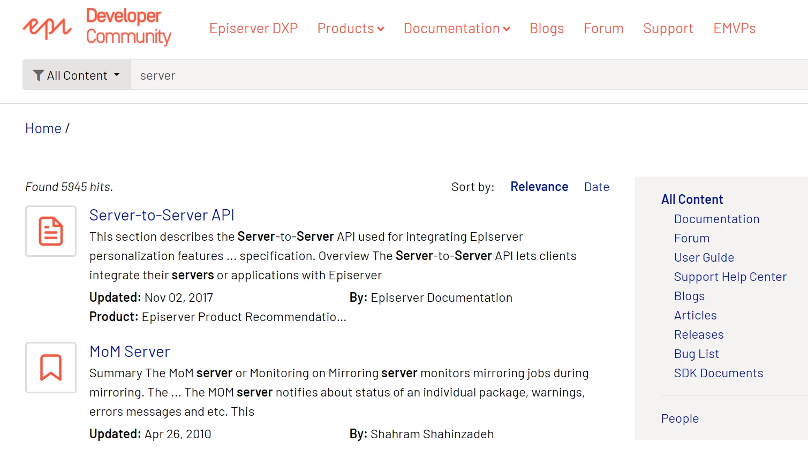
Task: Click the product text "Episerver Product Recommendatio..."
Action: tap(244, 317)
